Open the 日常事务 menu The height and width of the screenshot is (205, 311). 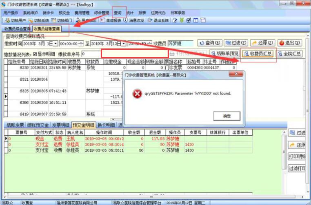click(x=178, y=13)
